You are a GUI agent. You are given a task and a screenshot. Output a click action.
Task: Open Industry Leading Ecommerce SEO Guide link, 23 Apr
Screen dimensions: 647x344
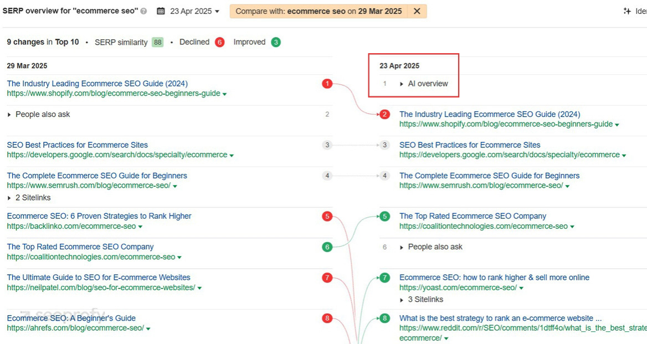click(x=490, y=114)
